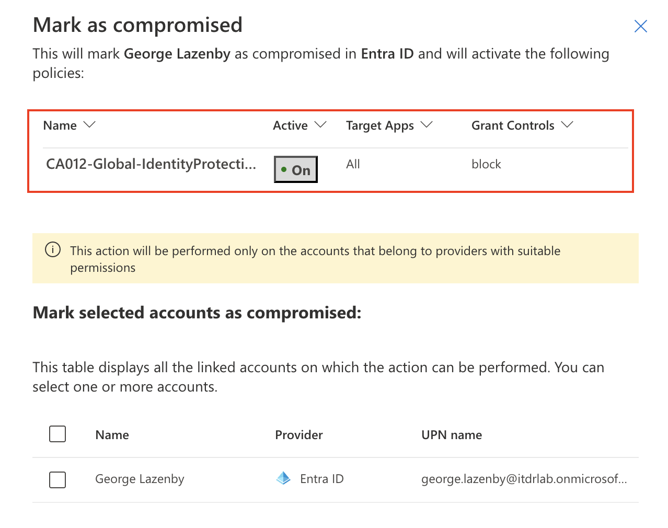Image resolution: width=668 pixels, height=528 pixels.
Task: Open the Target Apps column chevron
Action: [427, 125]
